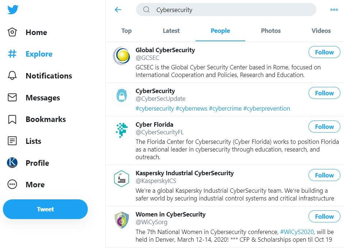
Task: Click the @WiCySorg handle
Action: tap(151, 222)
